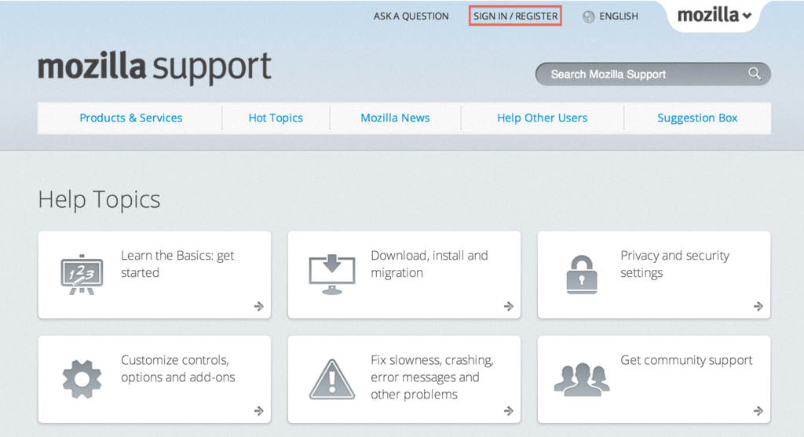This screenshot has width=804, height=437.
Task: Click the warning triangle icon
Action: (332, 379)
